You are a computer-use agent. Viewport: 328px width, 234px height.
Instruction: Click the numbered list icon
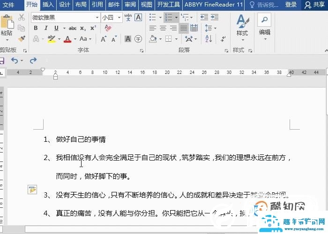[169, 17]
